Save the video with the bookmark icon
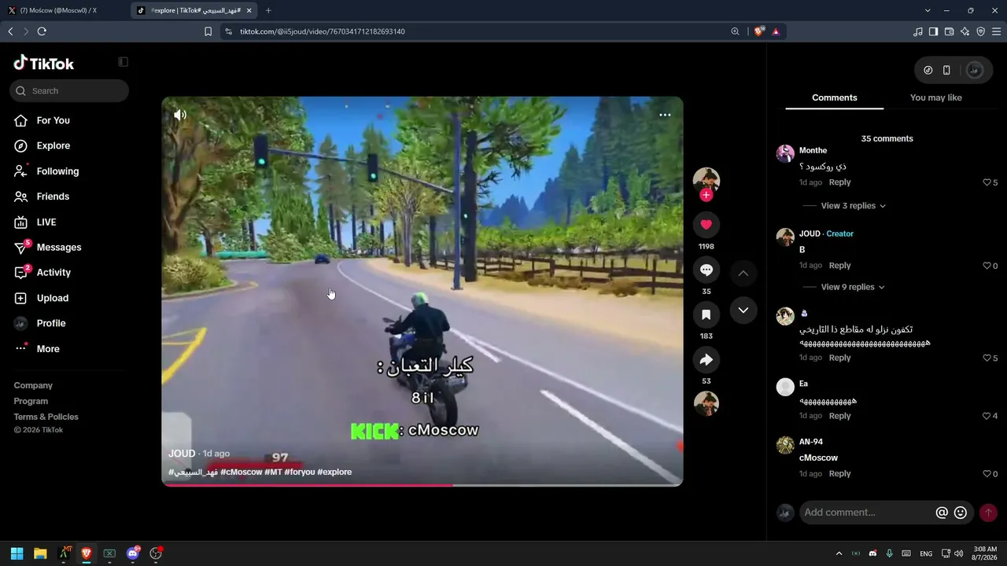 coord(706,314)
